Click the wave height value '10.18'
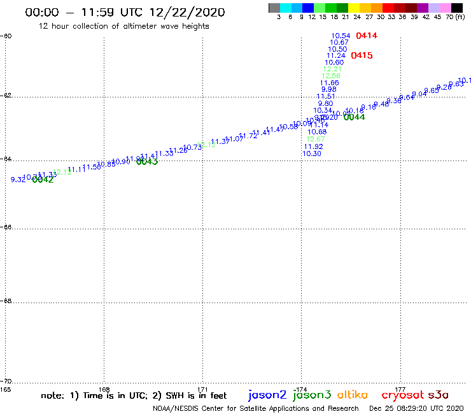The width and height of the screenshot is (471, 414). tap(355, 111)
